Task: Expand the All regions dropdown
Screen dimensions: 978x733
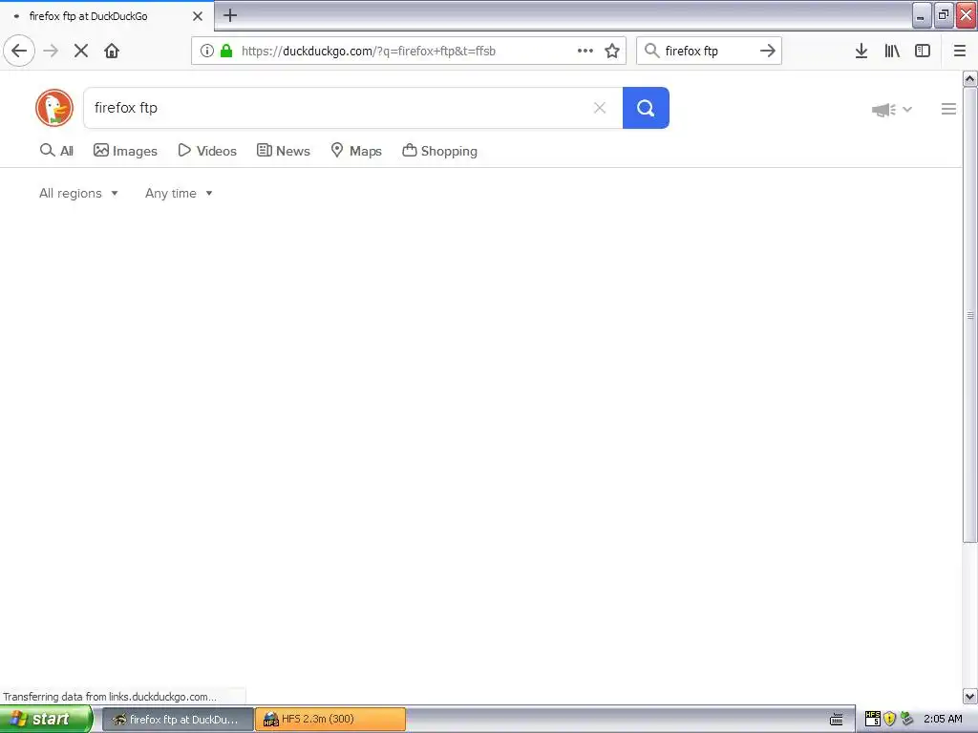Action: point(78,193)
